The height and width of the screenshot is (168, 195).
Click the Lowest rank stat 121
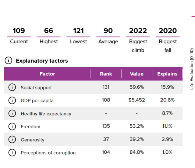[78, 31]
